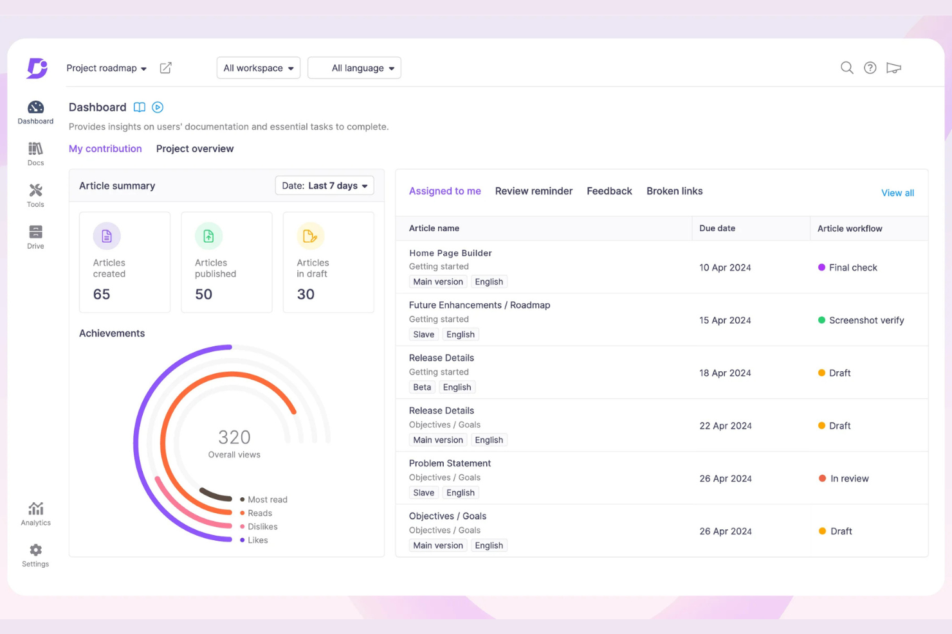Click the Likes legend entry
The width and height of the screenshot is (952, 634).
tap(254, 540)
